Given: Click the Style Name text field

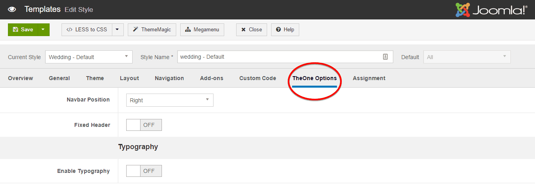Looking at the screenshot, I should coord(278,57).
